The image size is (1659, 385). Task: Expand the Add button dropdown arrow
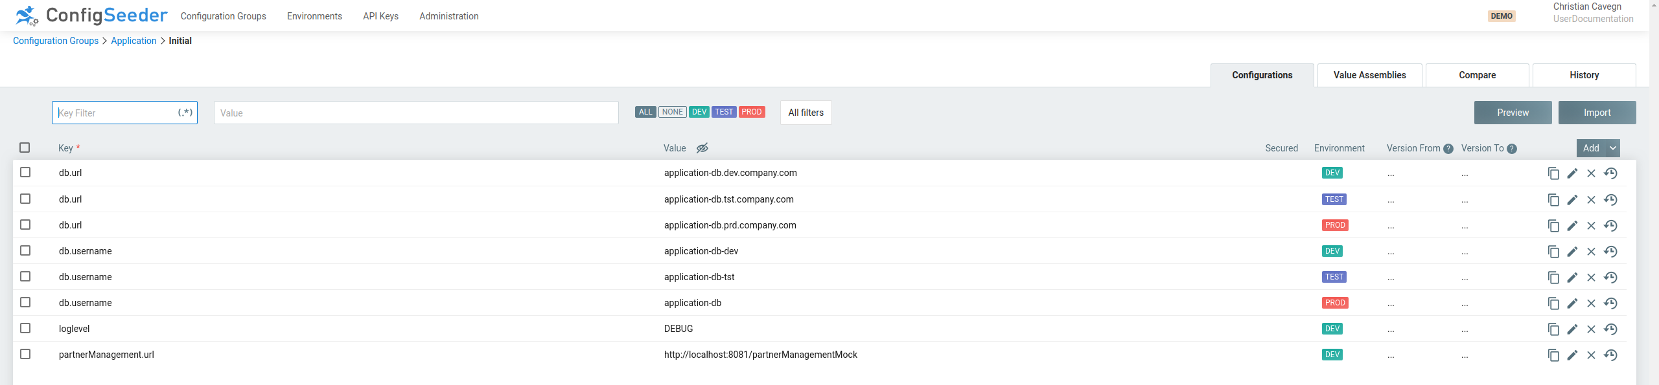(x=1612, y=148)
